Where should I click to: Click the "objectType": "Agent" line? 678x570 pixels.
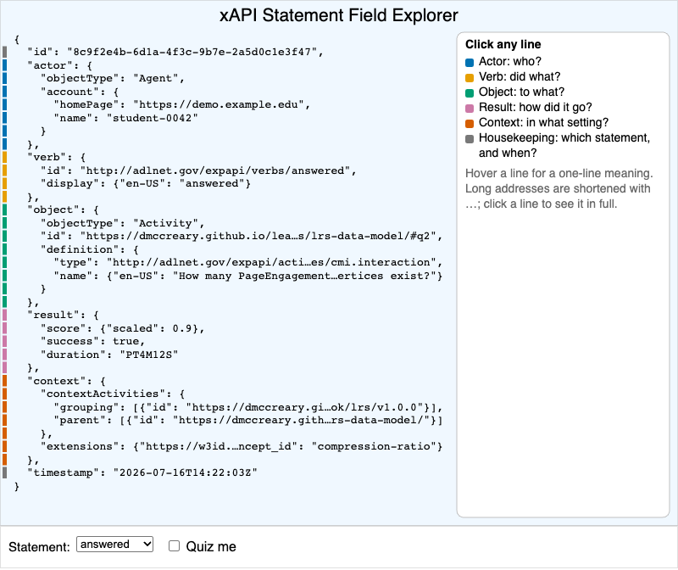(113, 78)
